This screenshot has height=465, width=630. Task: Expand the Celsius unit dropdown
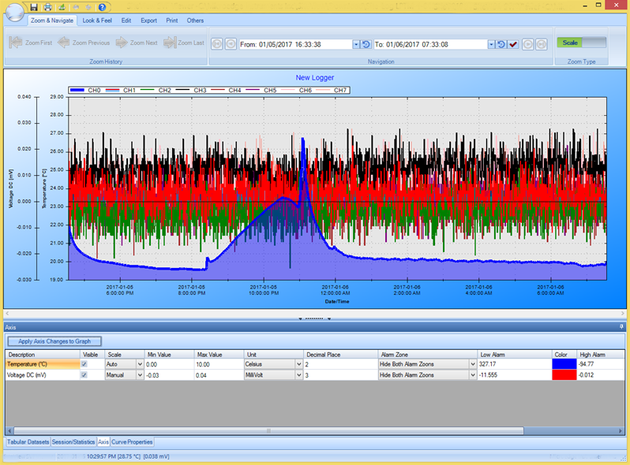coord(298,365)
